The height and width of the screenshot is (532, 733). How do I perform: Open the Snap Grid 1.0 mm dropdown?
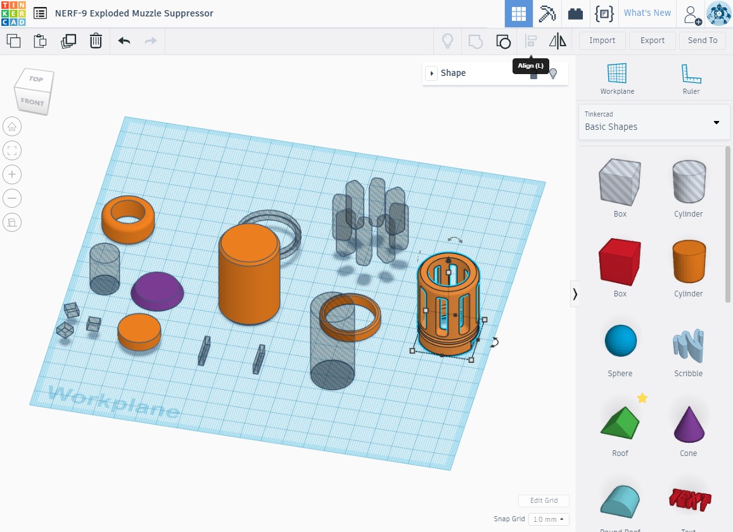[x=549, y=519]
